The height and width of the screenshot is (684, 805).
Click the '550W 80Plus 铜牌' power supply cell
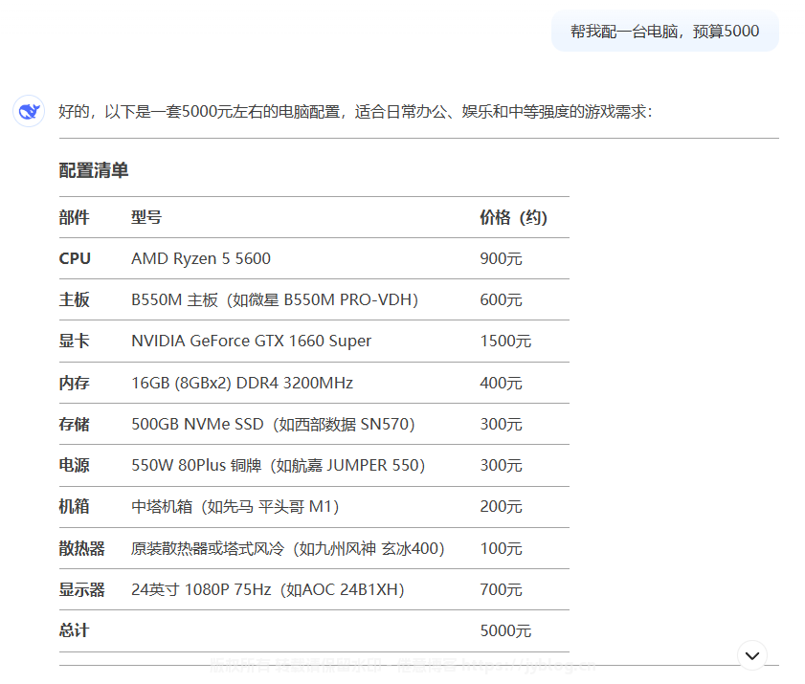click(x=279, y=466)
